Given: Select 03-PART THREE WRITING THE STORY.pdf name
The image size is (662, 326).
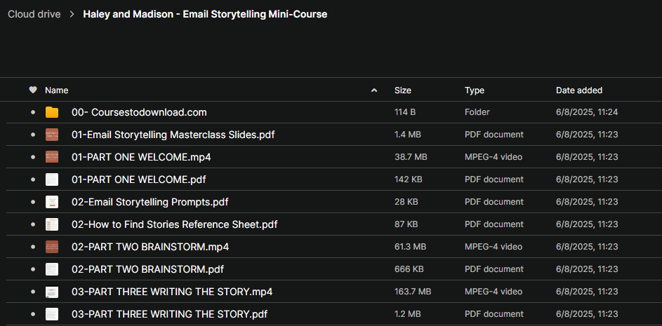Looking at the screenshot, I should click(169, 314).
